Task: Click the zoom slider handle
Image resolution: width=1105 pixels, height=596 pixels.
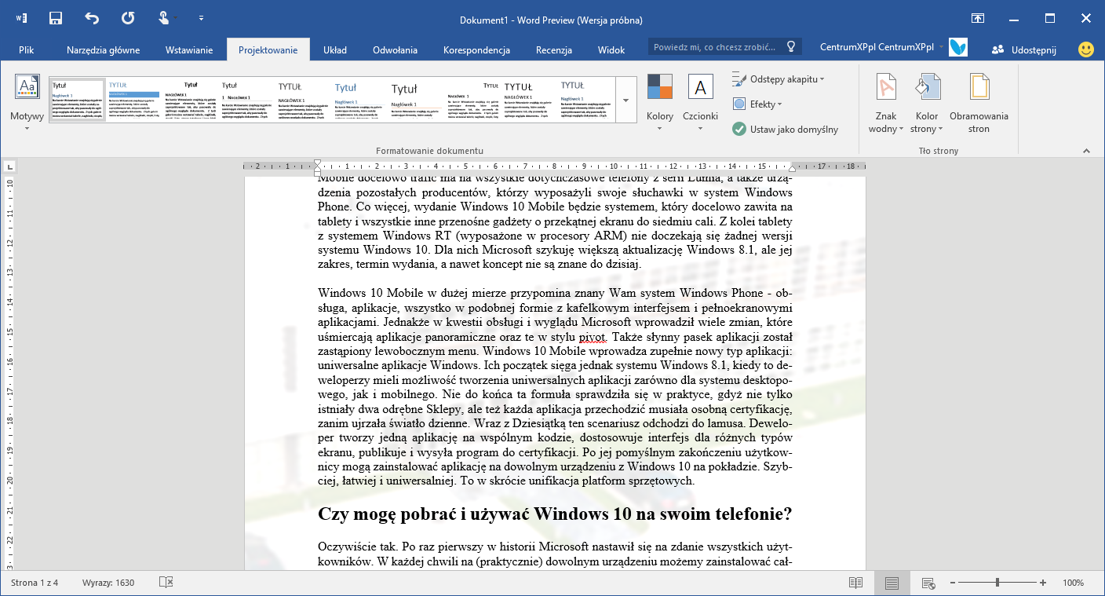Action: point(997,583)
